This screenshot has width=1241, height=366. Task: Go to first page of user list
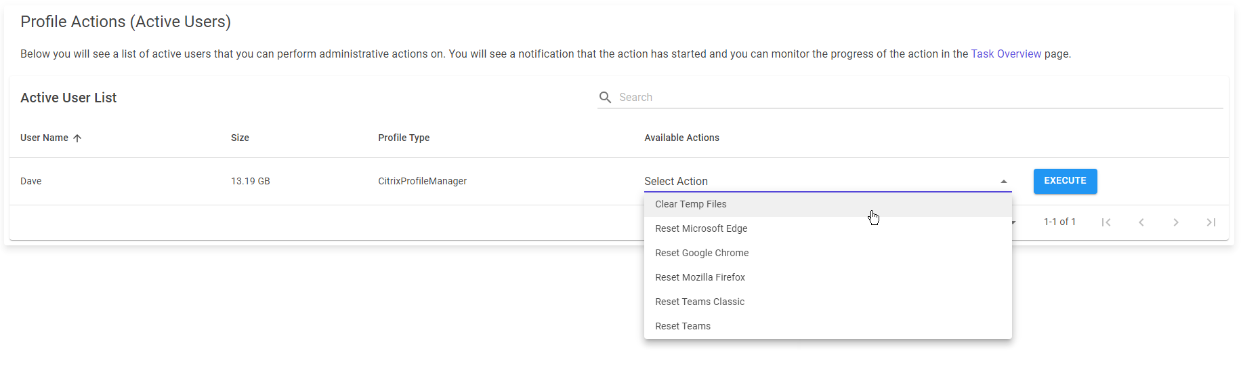pos(1106,222)
